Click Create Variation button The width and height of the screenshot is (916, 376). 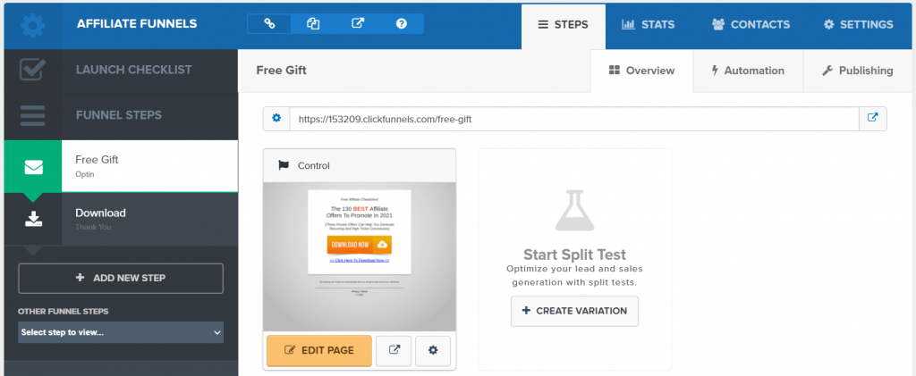click(575, 311)
